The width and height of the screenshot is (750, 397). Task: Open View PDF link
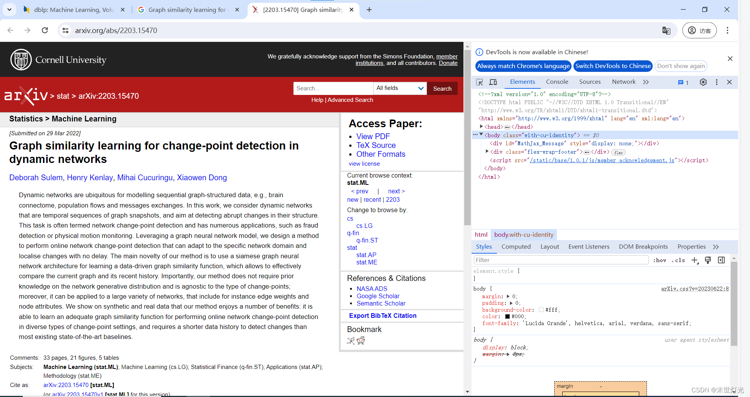point(373,136)
